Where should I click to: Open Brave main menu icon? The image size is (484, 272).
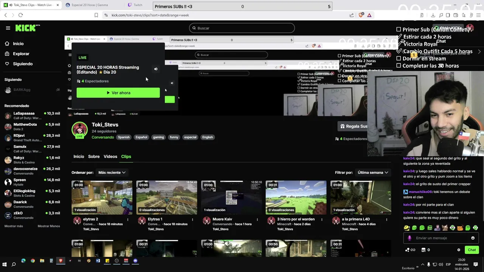pos(478,15)
